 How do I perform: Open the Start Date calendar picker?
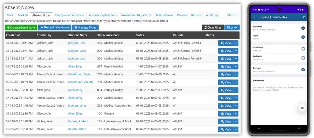click(303, 49)
